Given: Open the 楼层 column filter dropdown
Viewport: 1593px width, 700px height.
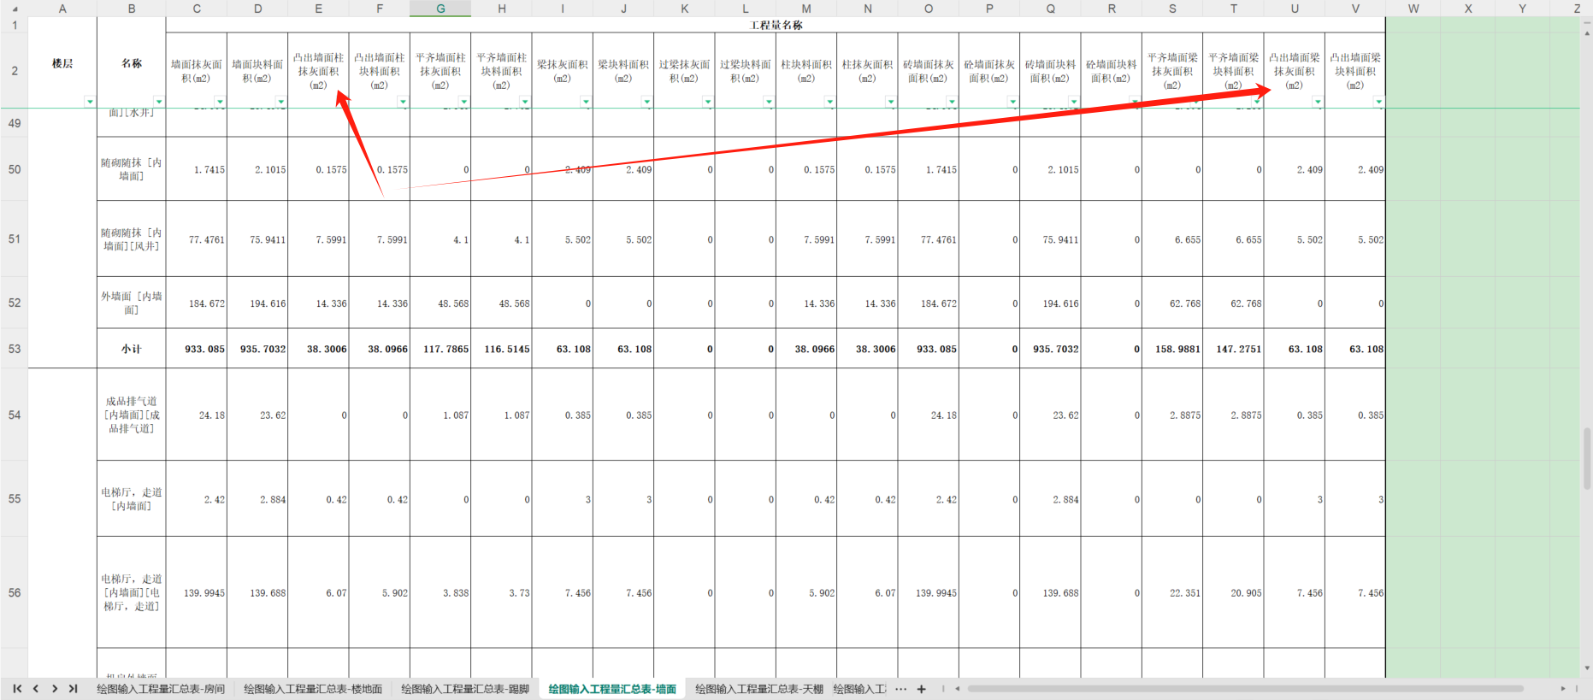Looking at the screenshot, I should click(x=90, y=102).
